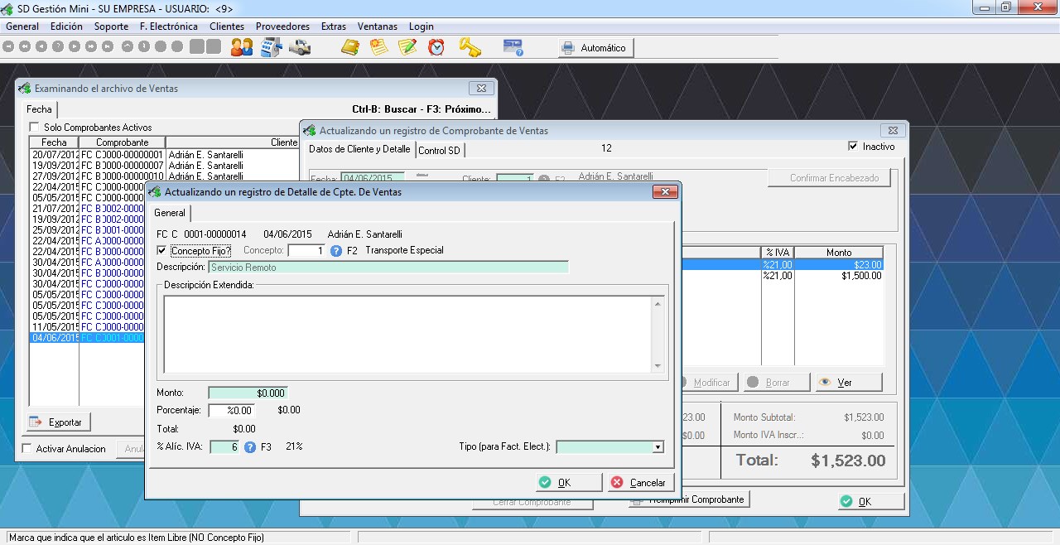Expand the Tipo (para Fact. Elect.) dropdown
The image size is (1060, 545).
pos(658,447)
